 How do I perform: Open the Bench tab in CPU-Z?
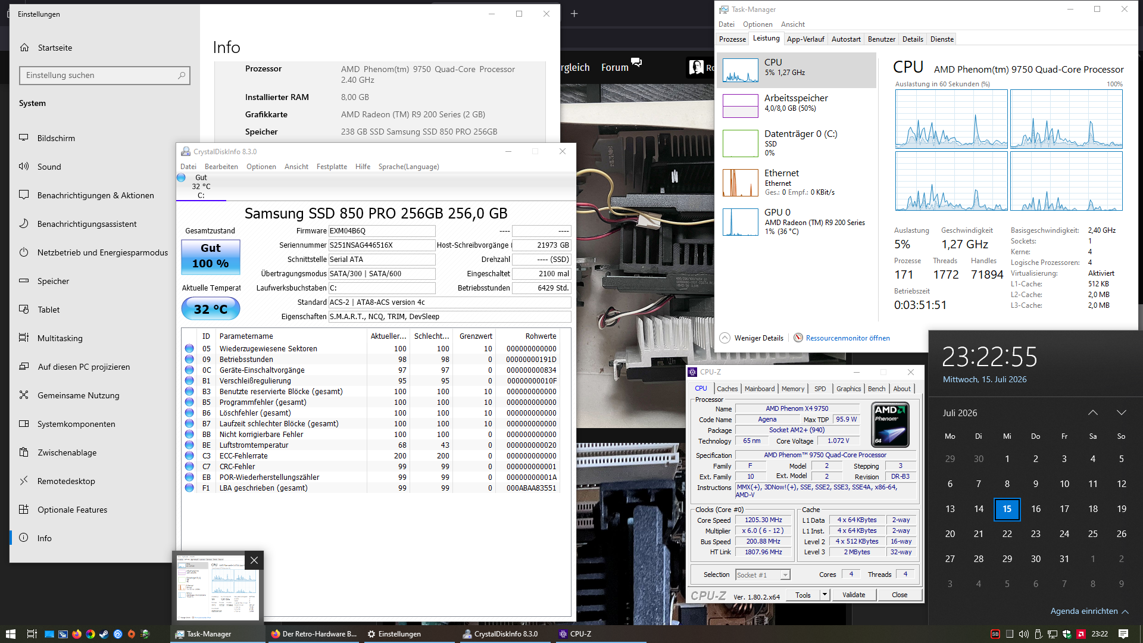876,389
